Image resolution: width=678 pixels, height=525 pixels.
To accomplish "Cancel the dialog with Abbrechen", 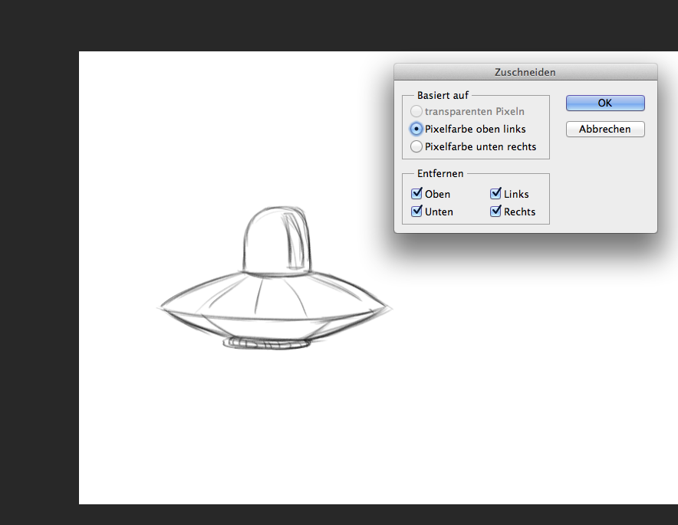I will pyautogui.click(x=605, y=130).
